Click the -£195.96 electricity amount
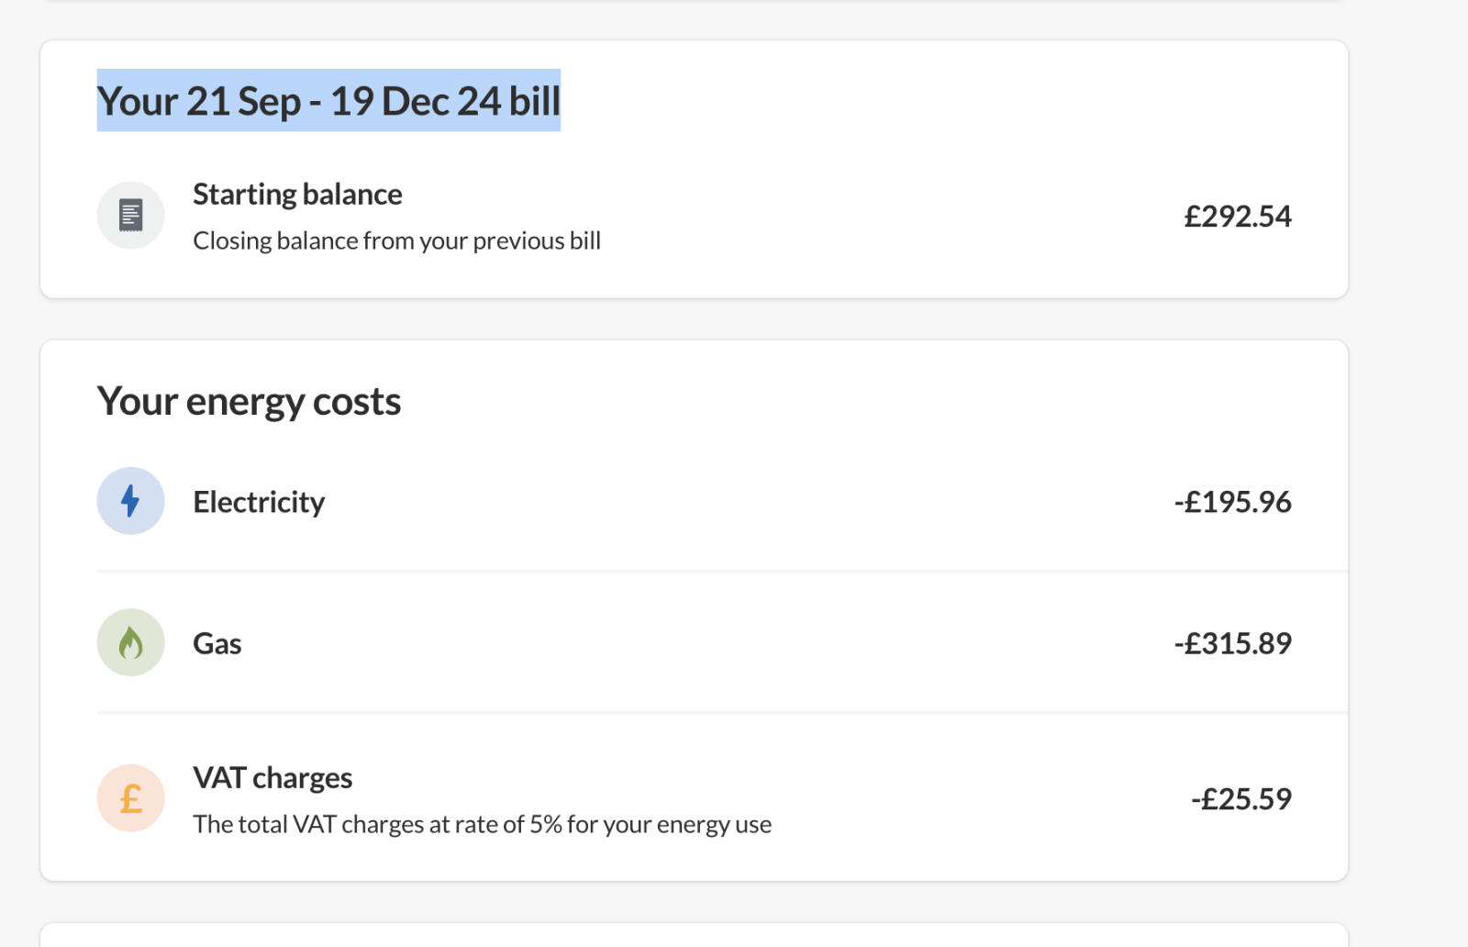Viewport: 1468px width, 947px height. (1233, 502)
